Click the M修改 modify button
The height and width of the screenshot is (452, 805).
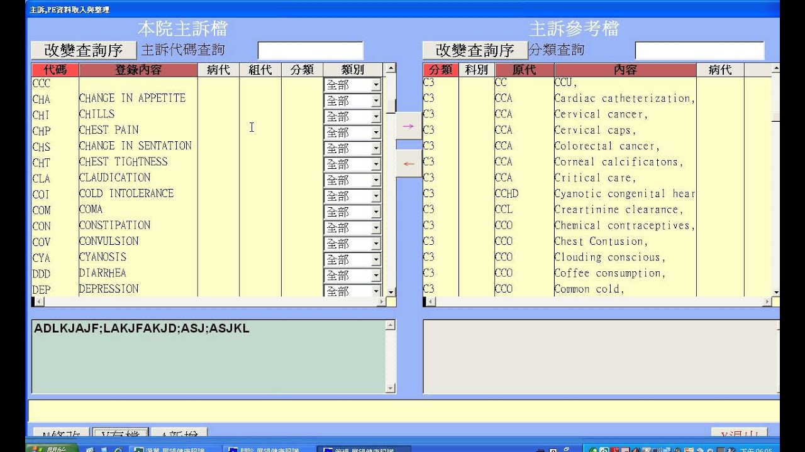pos(60,433)
